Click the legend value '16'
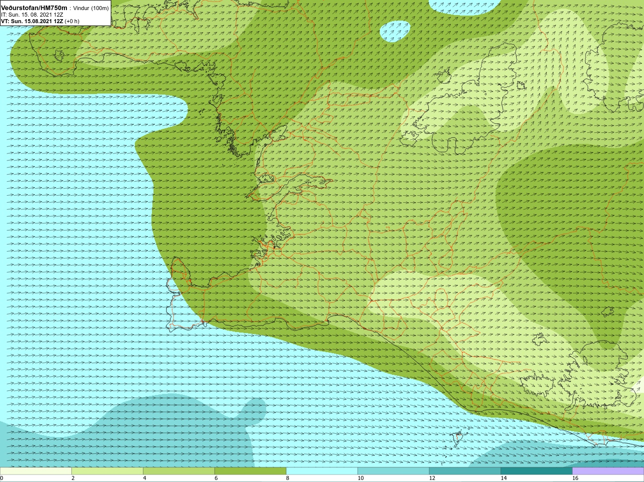This screenshot has width=644, height=482. point(576,478)
